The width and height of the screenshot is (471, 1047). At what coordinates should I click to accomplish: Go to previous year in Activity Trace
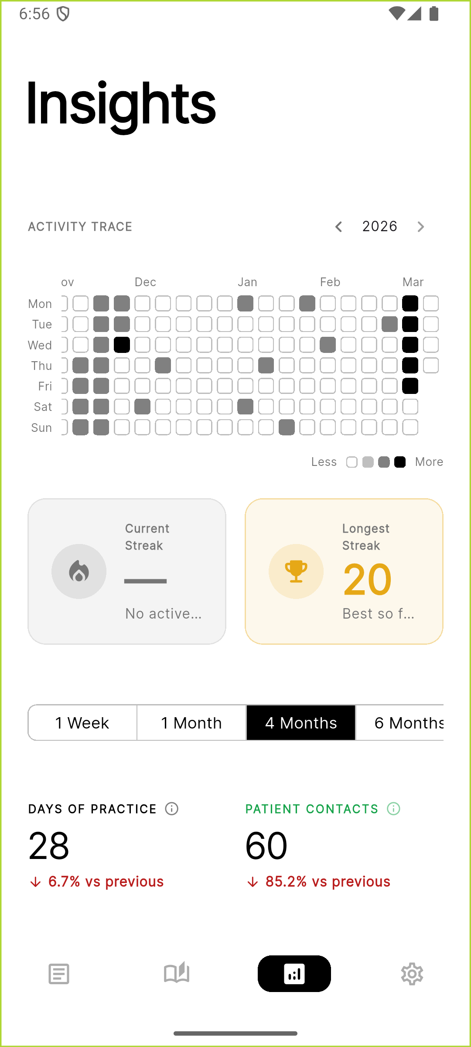point(339,227)
